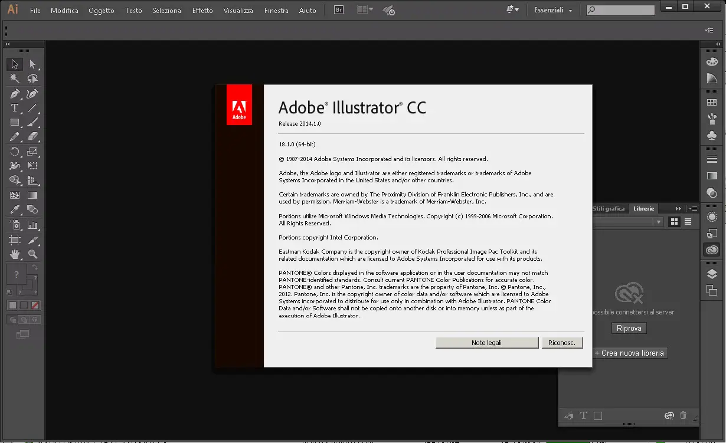The width and height of the screenshot is (726, 443).
Task: Select the Eyedropper tool
Action: [x=15, y=209]
